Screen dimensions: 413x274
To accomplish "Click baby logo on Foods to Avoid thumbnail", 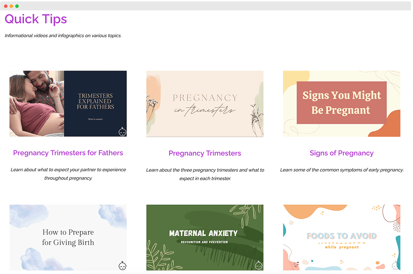I will 395,265.
